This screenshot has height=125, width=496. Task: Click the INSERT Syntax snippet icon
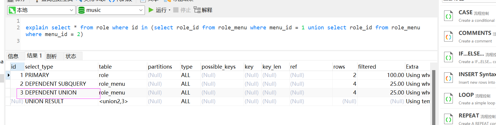click(x=448, y=78)
